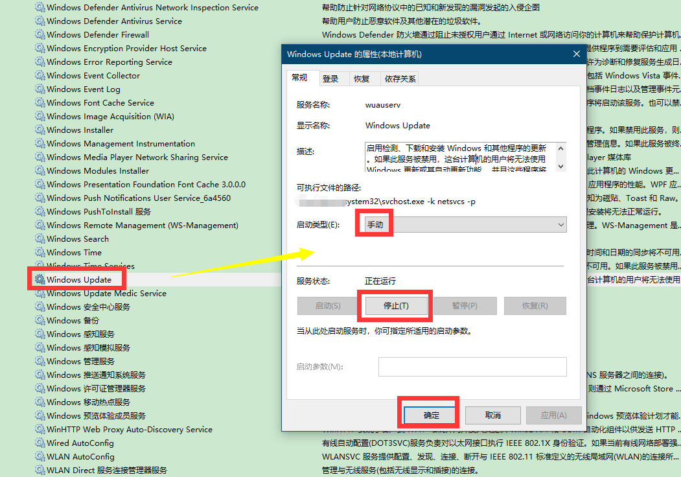Click the gear icon beside Windows Time

(x=40, y=252)
